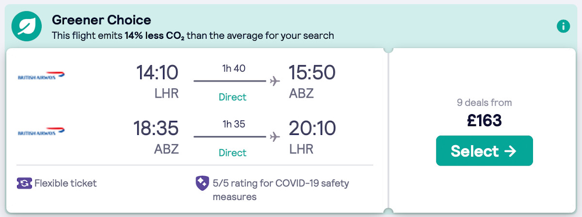Click the outbound Direct label

point(232,97)
